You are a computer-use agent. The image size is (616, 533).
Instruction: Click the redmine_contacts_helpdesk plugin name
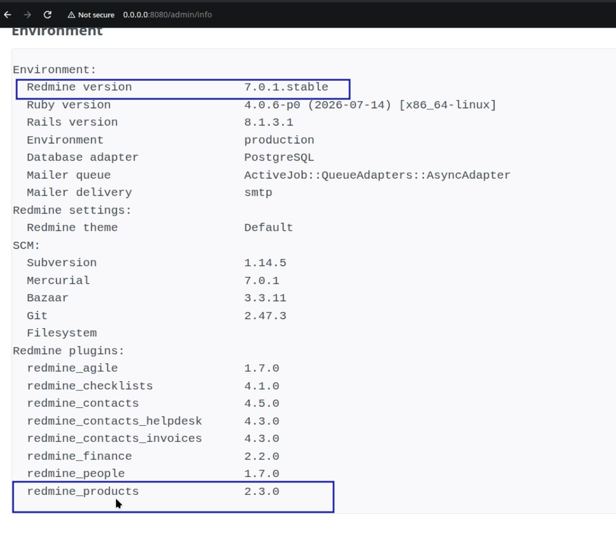pyautogui.click(x=115, y=421)
